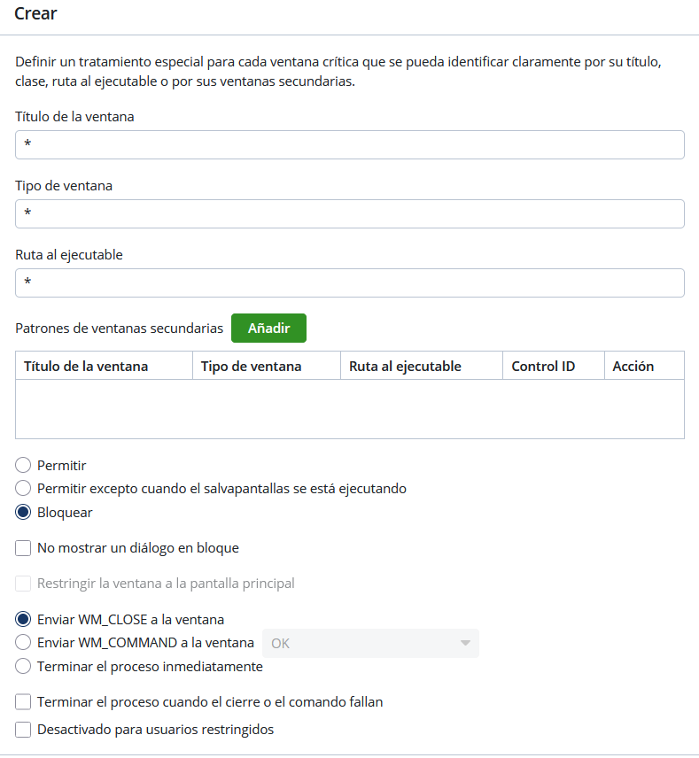Click into Tipo de ventana text box

(x=350, y=213)
